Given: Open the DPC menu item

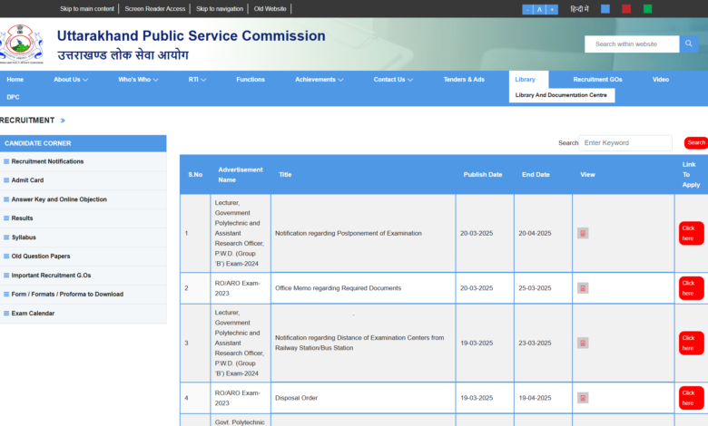Looking at the screenshot, I should tap(13, 97).
